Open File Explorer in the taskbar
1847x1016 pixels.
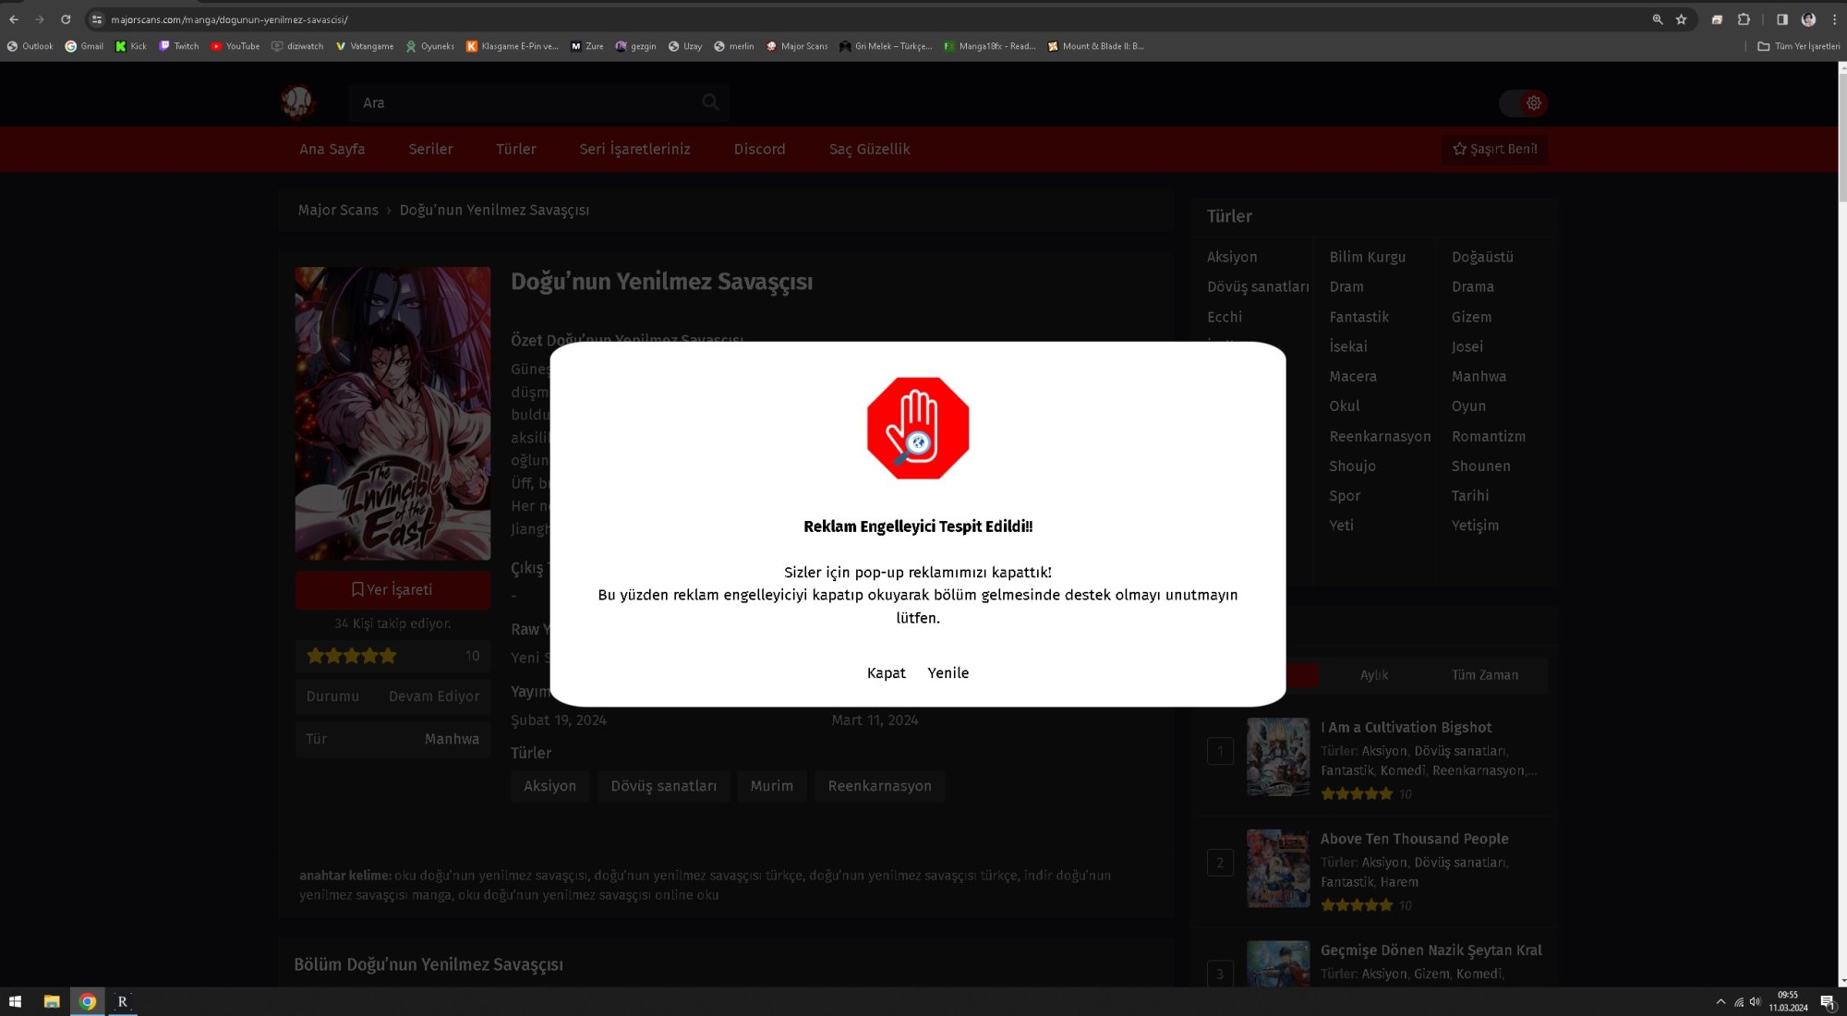point(52,1001)
